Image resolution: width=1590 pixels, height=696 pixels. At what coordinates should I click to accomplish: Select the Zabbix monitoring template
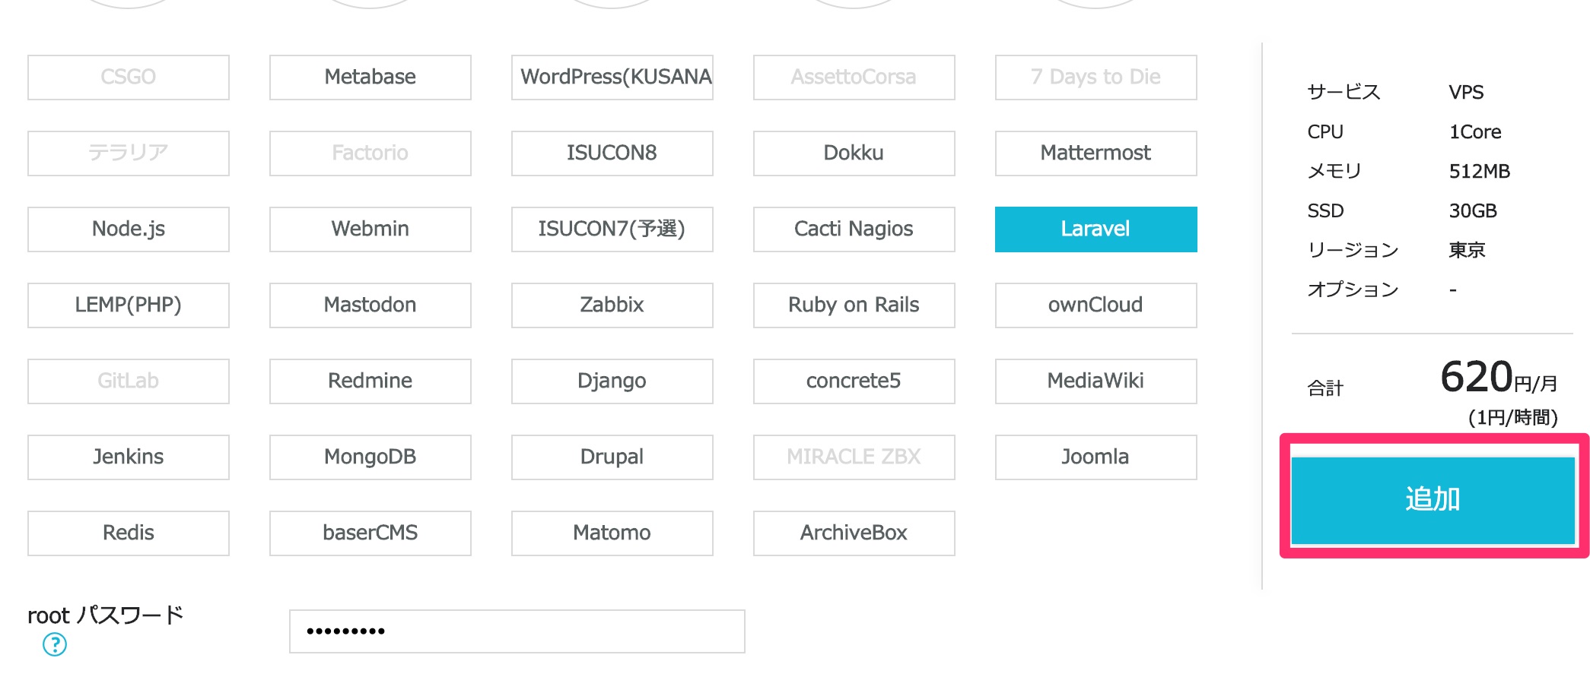pos(612,305)
